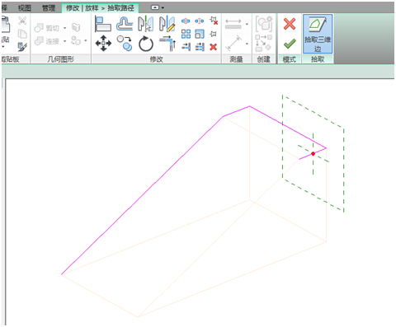Select the Array tool grid icon

[x=186, y=34]
